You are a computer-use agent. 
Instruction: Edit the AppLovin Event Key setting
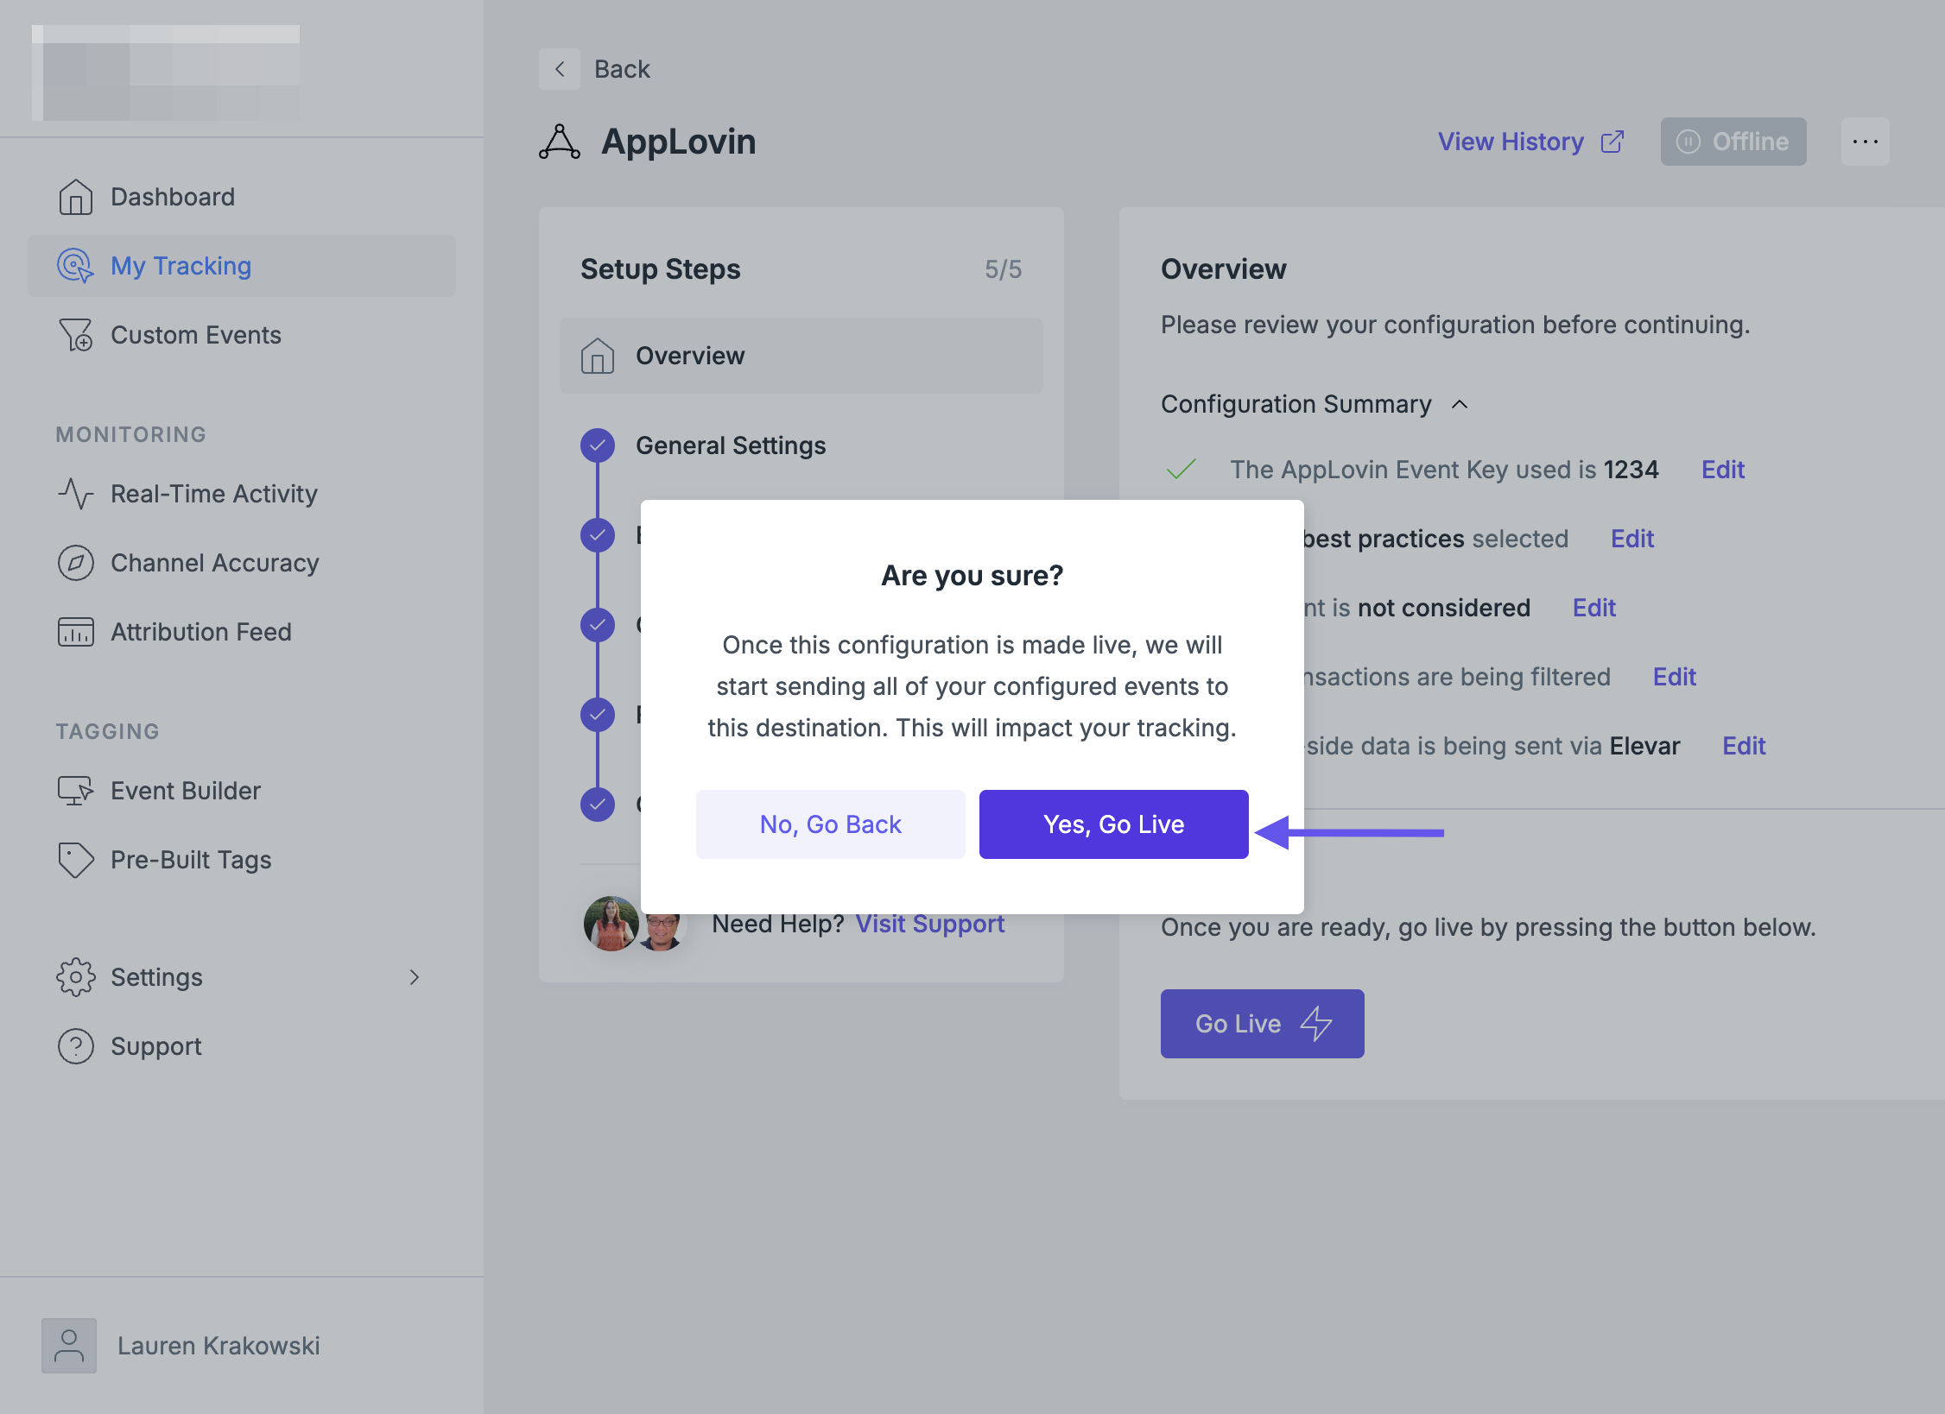(x=1723, y=470)
